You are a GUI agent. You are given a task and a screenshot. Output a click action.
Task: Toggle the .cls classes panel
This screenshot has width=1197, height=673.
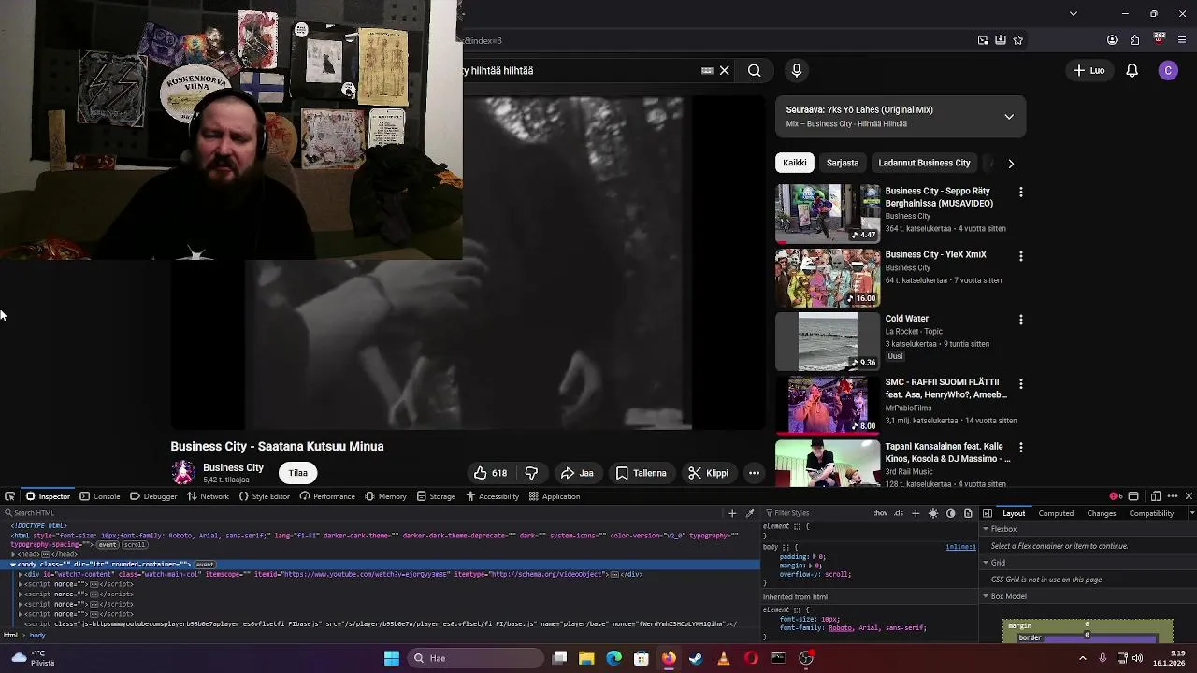point(899,513)
